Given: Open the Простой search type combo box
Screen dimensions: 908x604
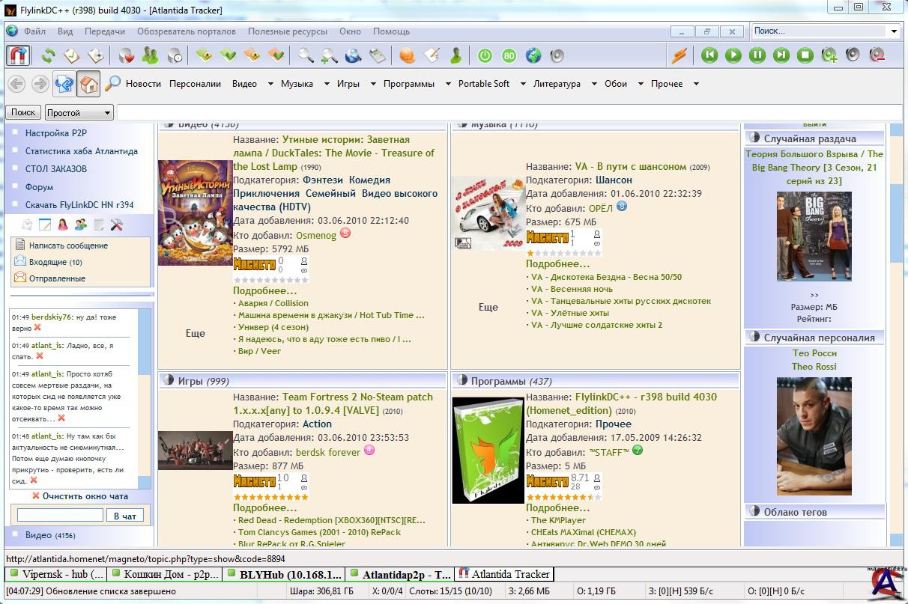Looking at the screenshot, I should coord(79,112).
